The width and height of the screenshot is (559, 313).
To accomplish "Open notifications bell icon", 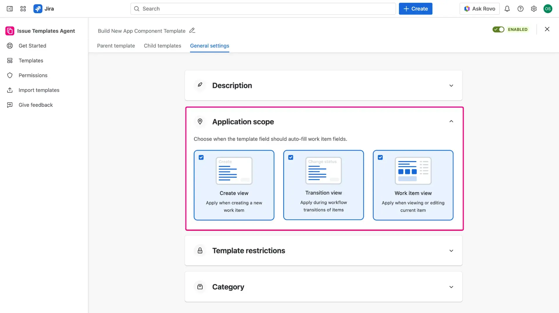I will tap(507, 9).
